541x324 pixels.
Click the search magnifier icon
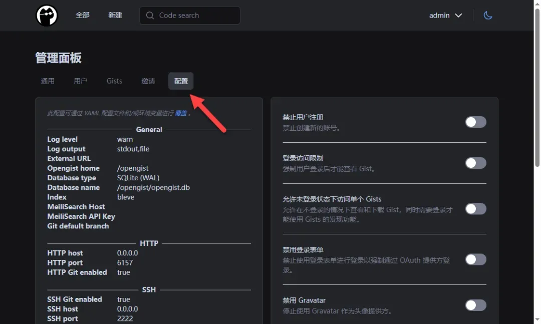150,16
